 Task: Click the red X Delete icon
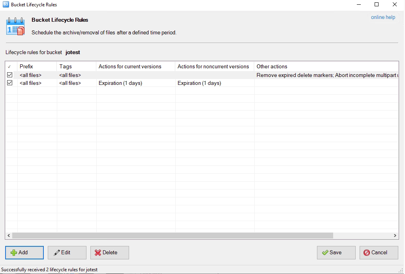coord(98,253)
